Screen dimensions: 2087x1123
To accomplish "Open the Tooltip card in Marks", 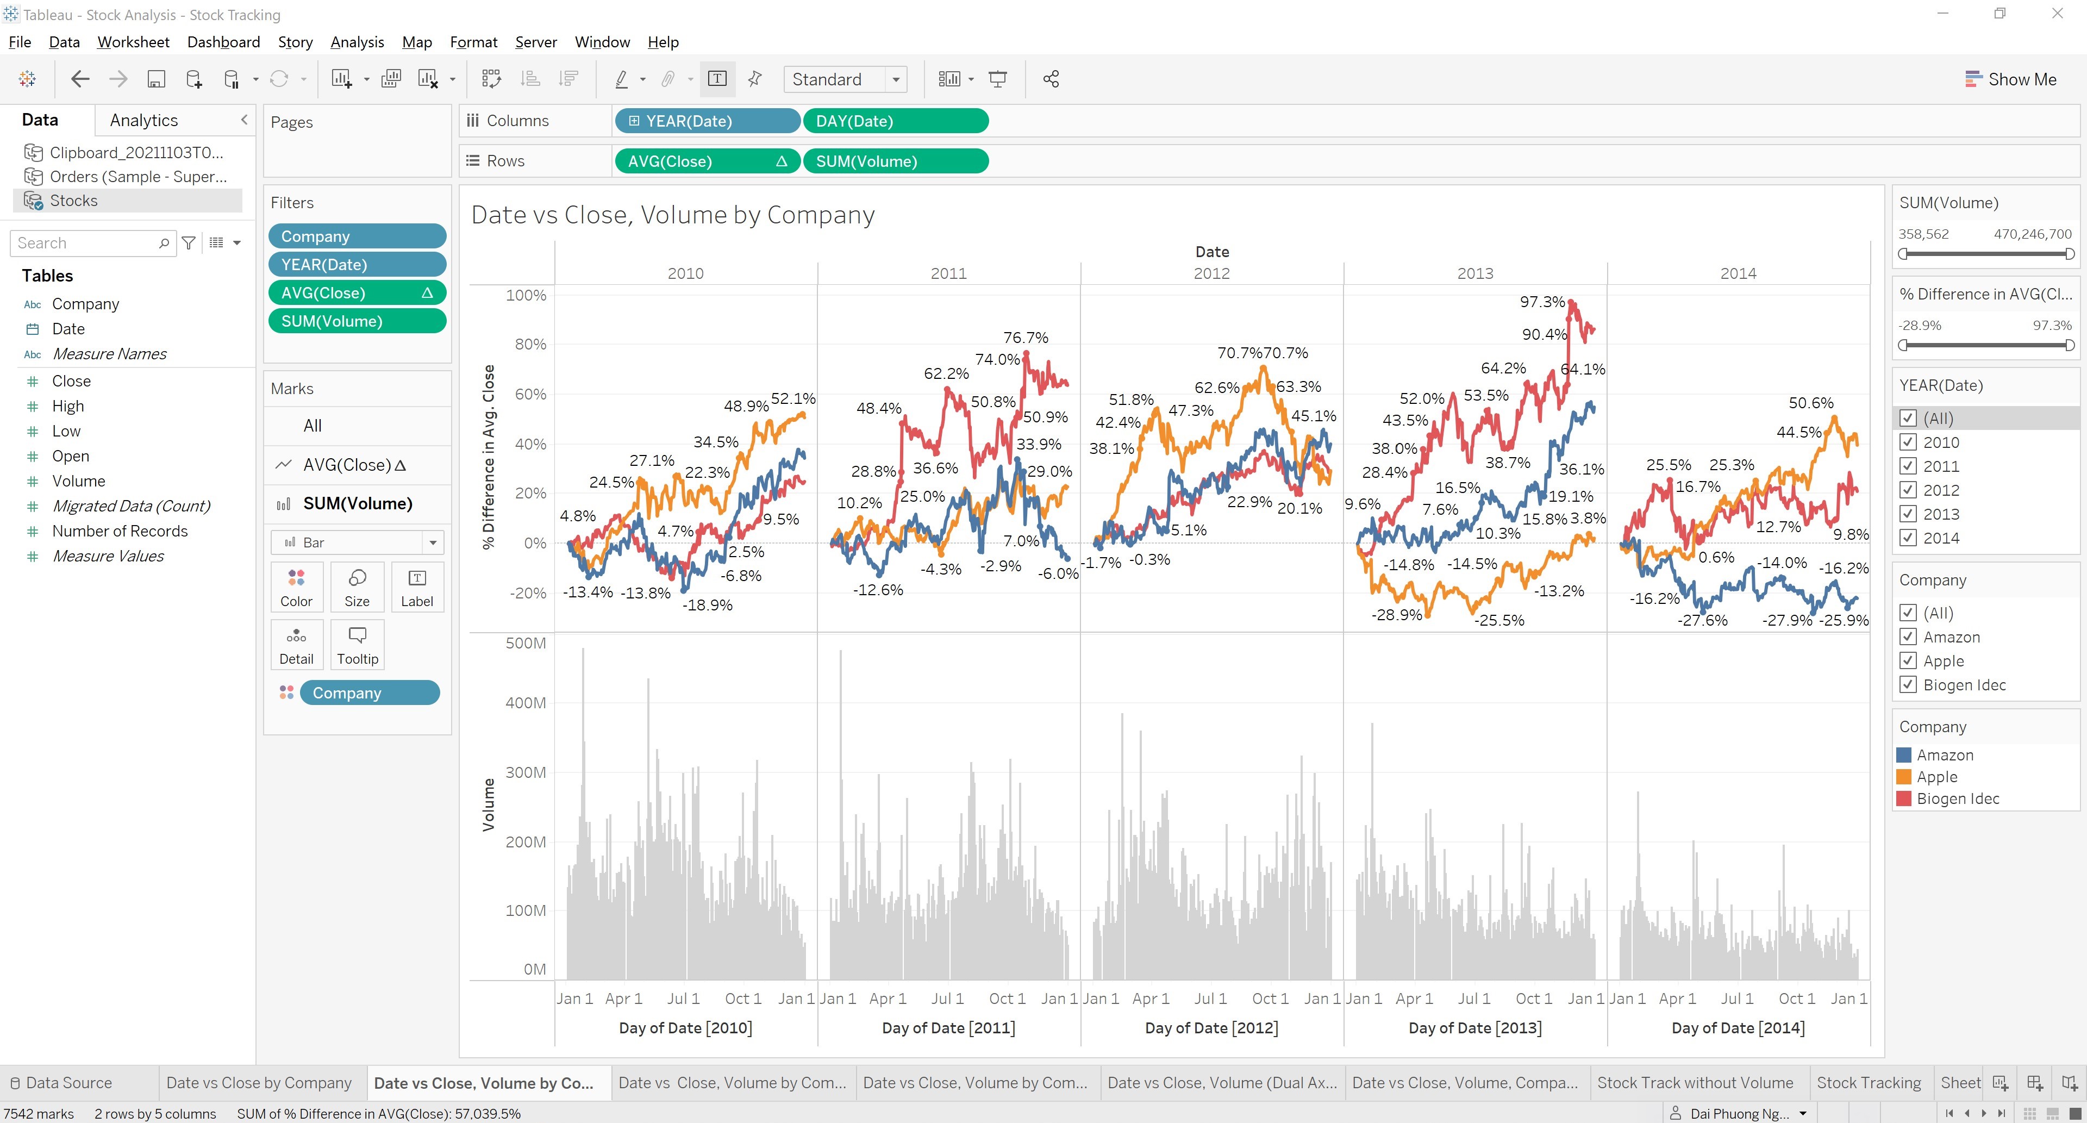I will [x=357, y=645].
